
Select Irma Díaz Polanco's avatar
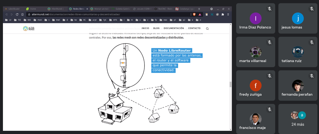coord(255,18)
